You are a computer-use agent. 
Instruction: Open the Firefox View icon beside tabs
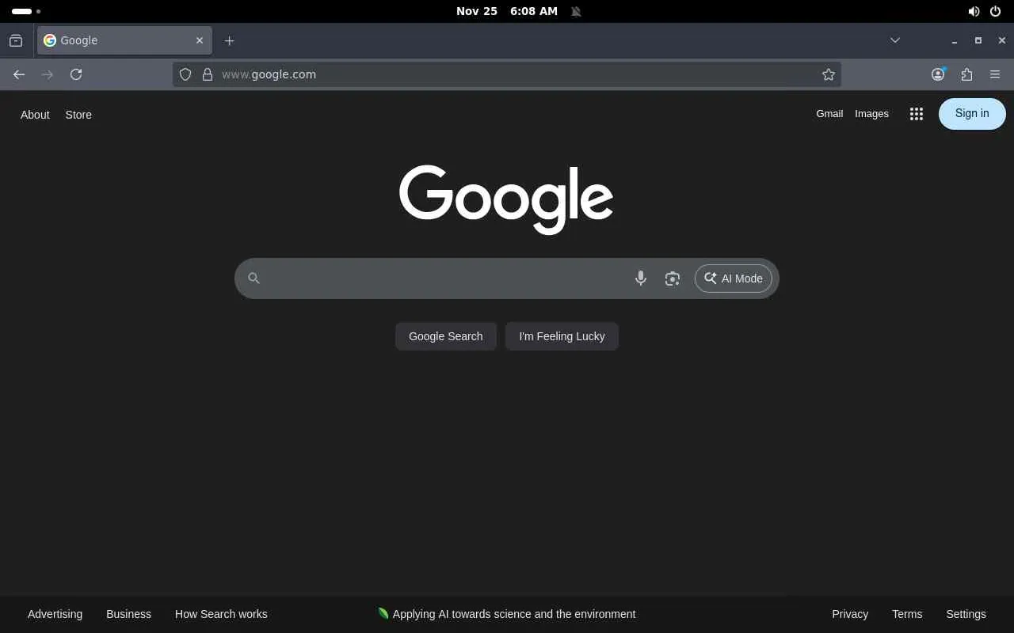coord(16,40)
